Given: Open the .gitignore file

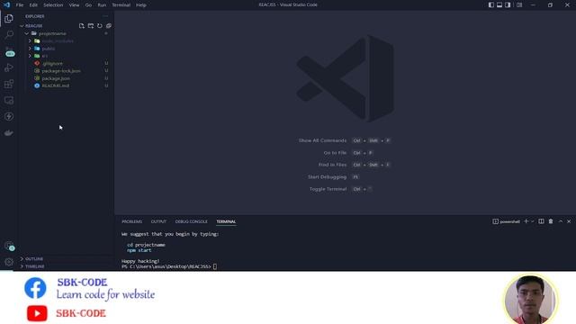Looking at the screenshot, I should 66,63.
